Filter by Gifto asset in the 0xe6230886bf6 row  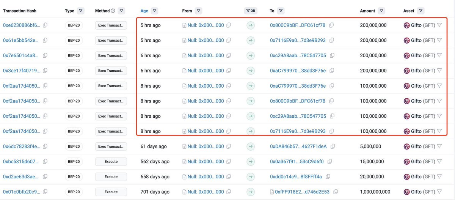point(439,25)
